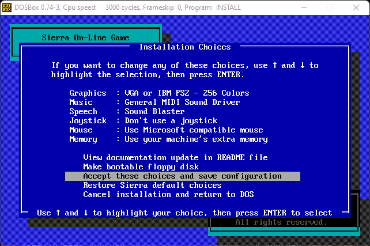Click 'Use Microsoft compatible mouse' value
This screenshot has height=246, width=370.
click(x=194, y=130)
